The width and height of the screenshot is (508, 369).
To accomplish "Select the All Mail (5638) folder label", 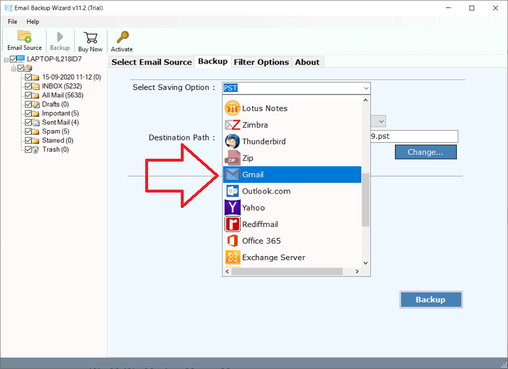I will point(63,96).
